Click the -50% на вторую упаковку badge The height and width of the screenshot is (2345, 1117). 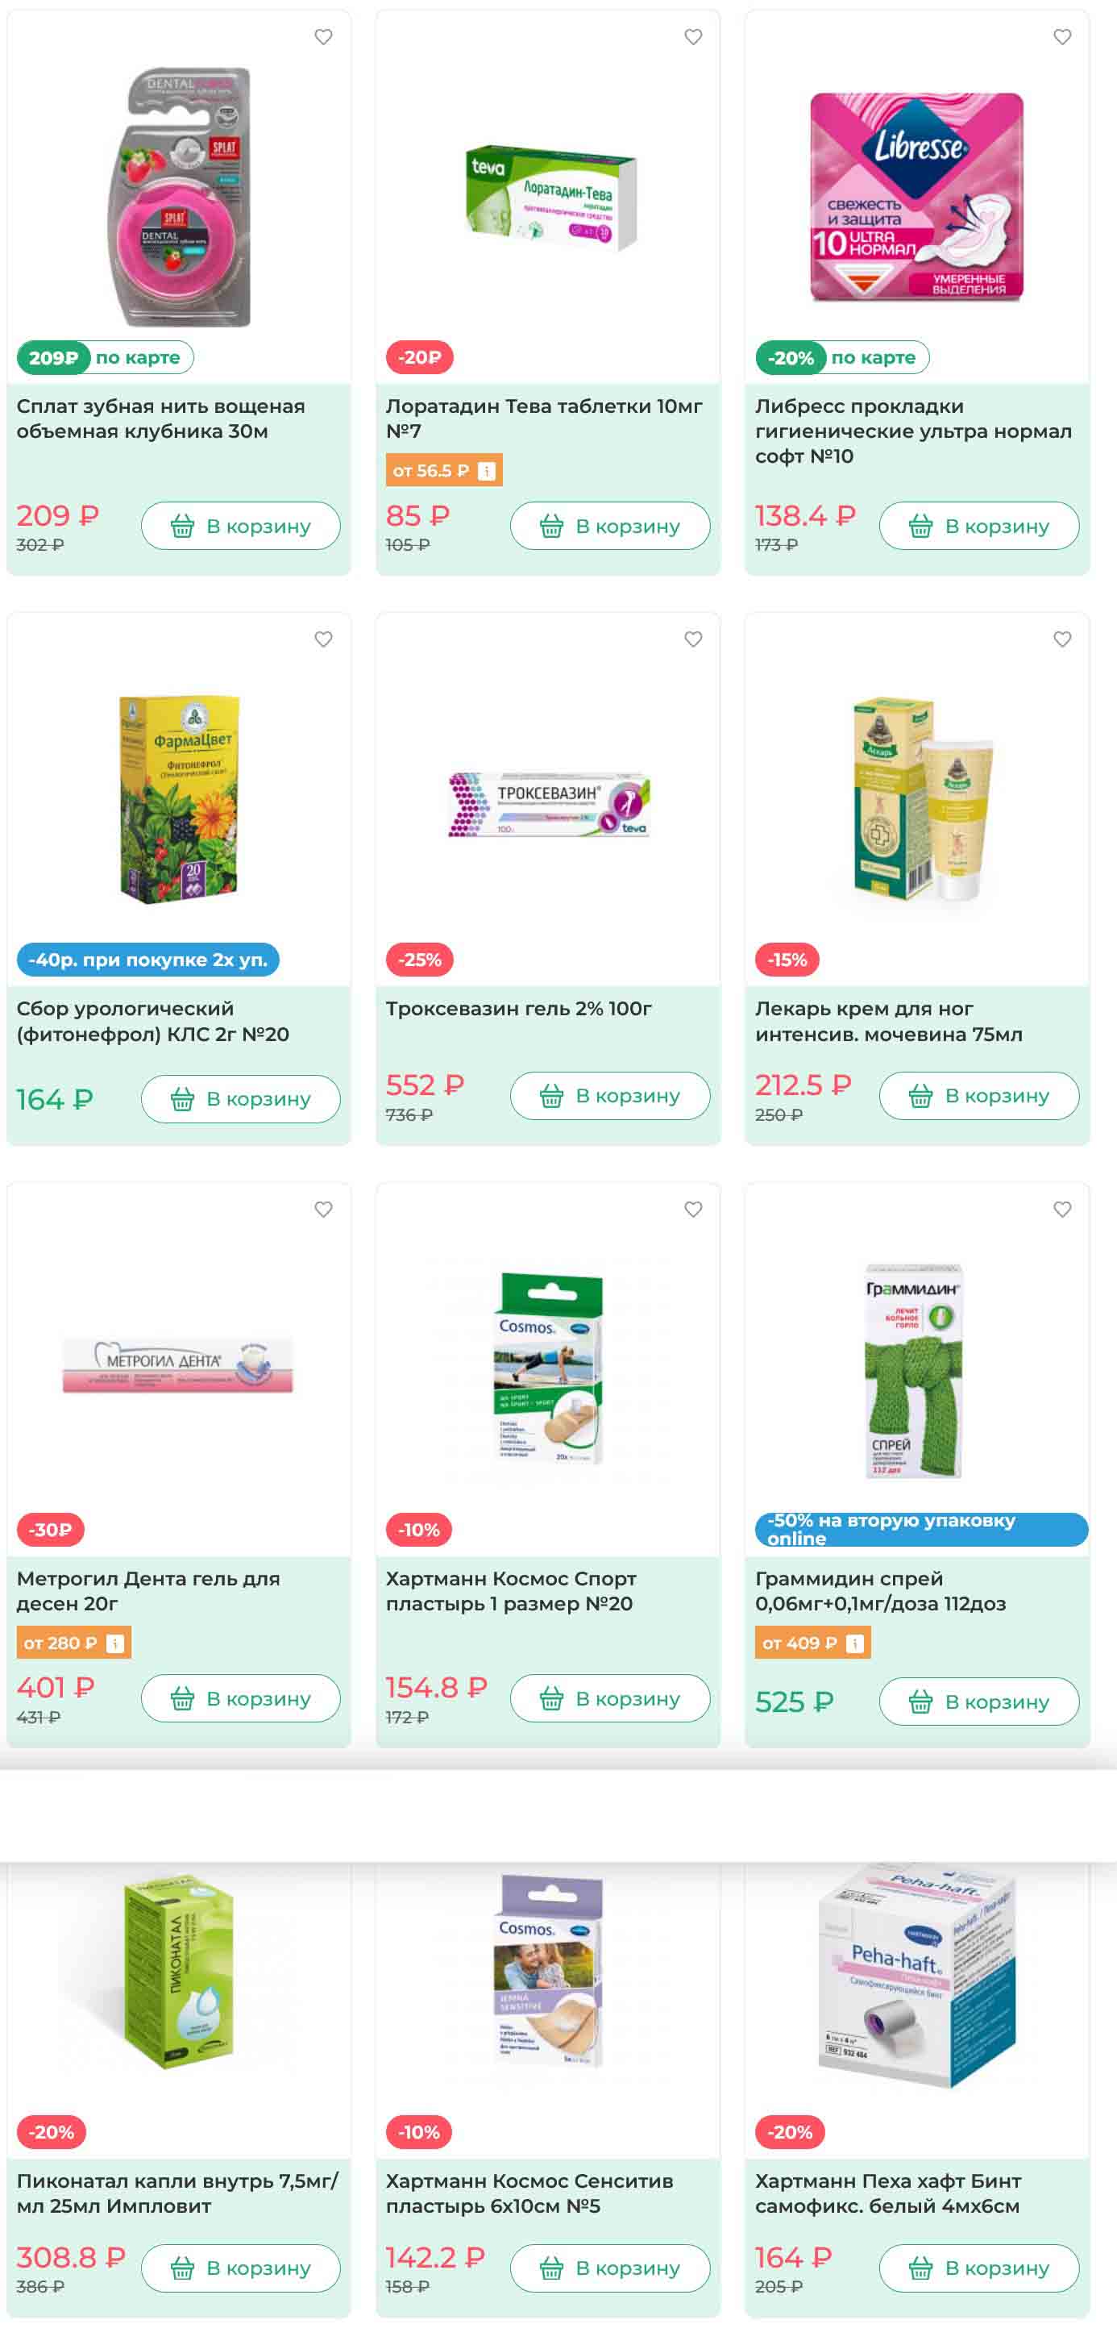921,1530
